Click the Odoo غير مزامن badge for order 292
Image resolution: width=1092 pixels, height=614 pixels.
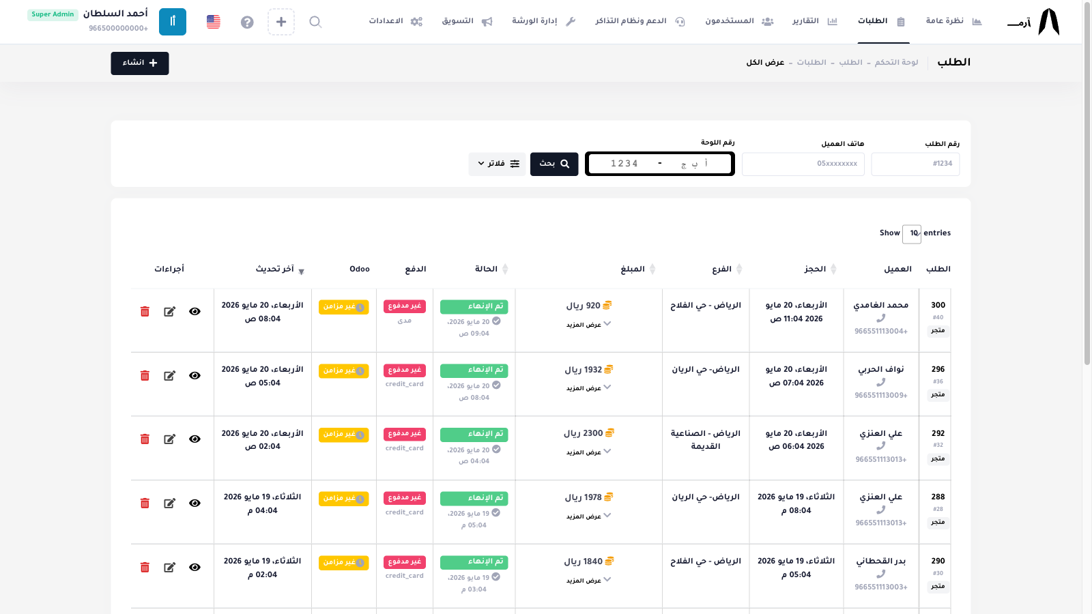(344, 435)
